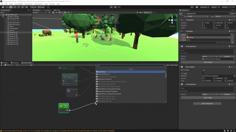The image size is (236, 132).
Task: Open the GameObject menu
Action: tap(19, 4)
